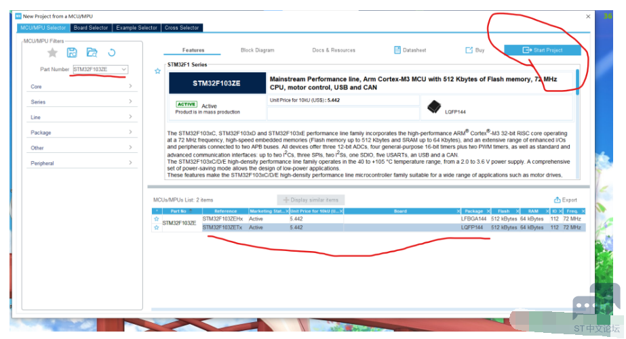Expand the Series filter

coord(82,102)
